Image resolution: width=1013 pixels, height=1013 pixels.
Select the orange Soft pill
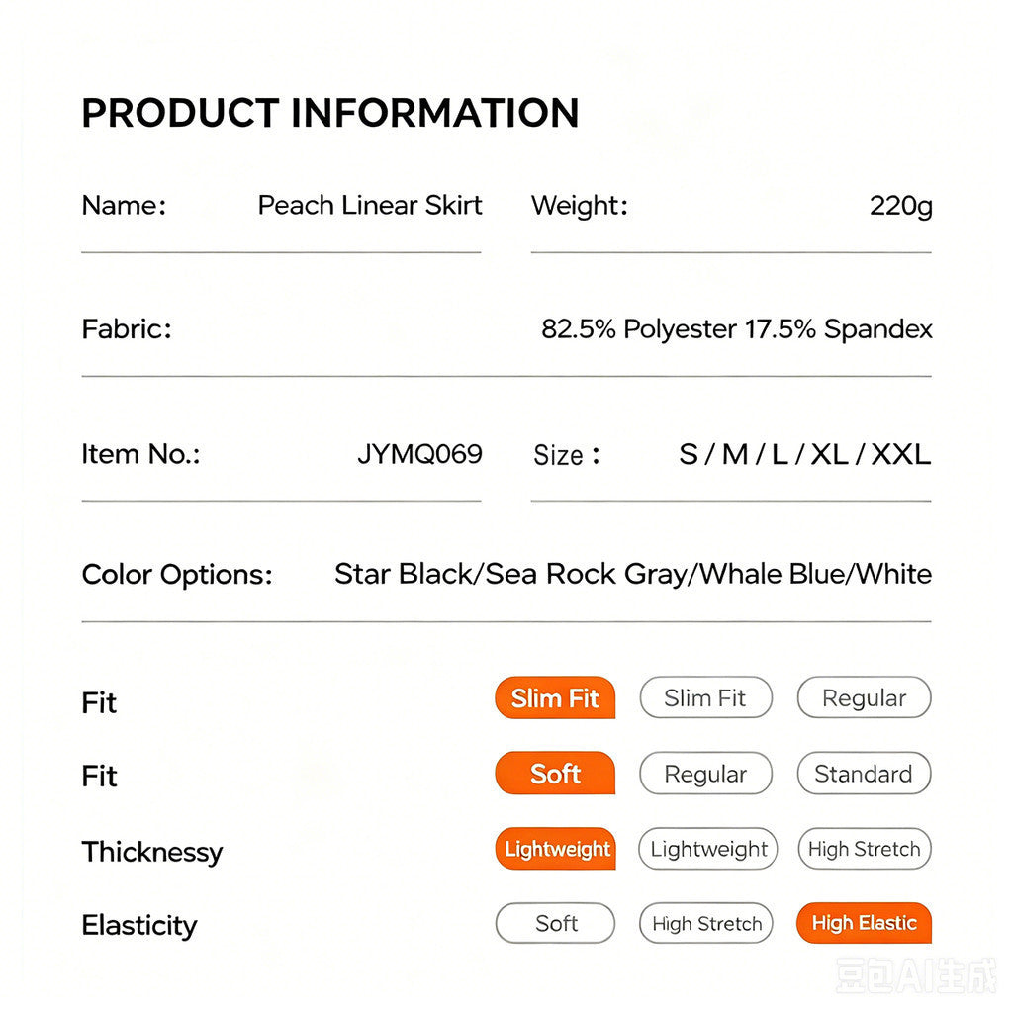(x=555, y=774)
